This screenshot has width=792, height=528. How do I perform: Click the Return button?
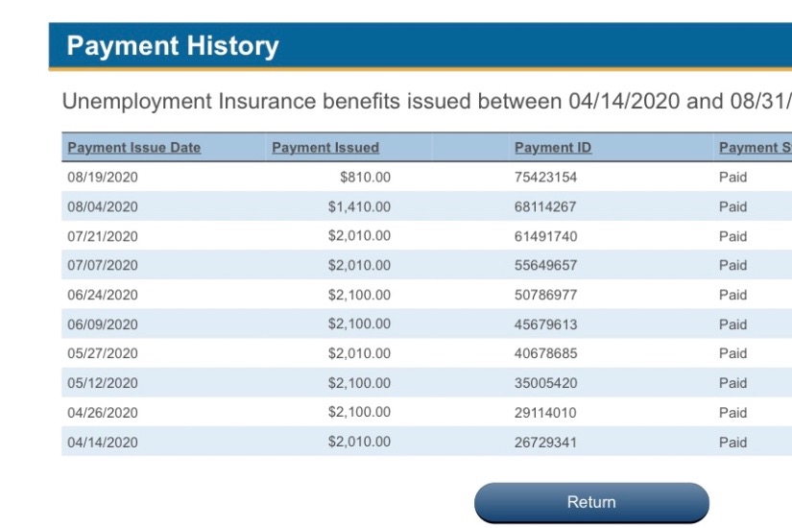(591, 502)
